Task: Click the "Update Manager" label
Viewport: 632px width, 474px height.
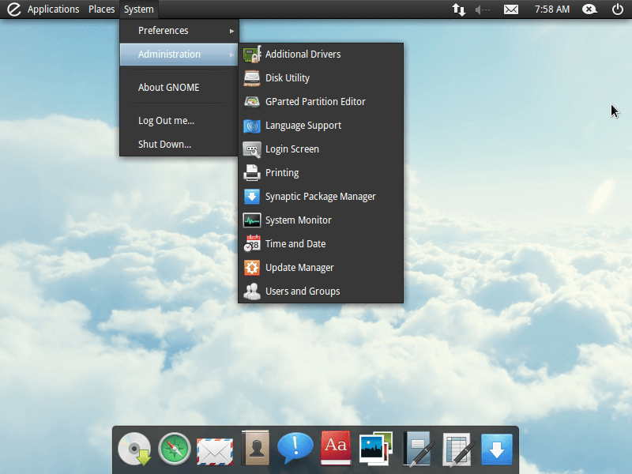Action: tap(299, 268)
